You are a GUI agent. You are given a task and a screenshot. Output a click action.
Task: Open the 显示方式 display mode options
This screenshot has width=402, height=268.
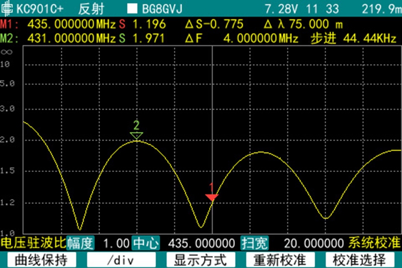[200, 260]
